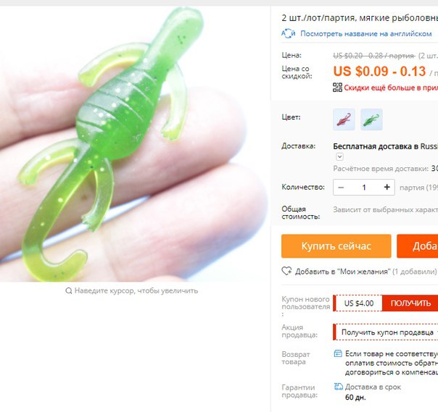Click the red app discount text link
This screenshot has width=438, height=412.
(x=391, y=88)
